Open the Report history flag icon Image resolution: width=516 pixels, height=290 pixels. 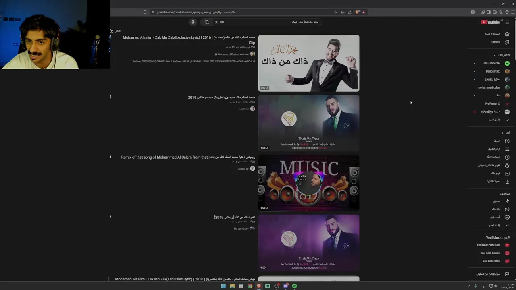click(507, 274)
